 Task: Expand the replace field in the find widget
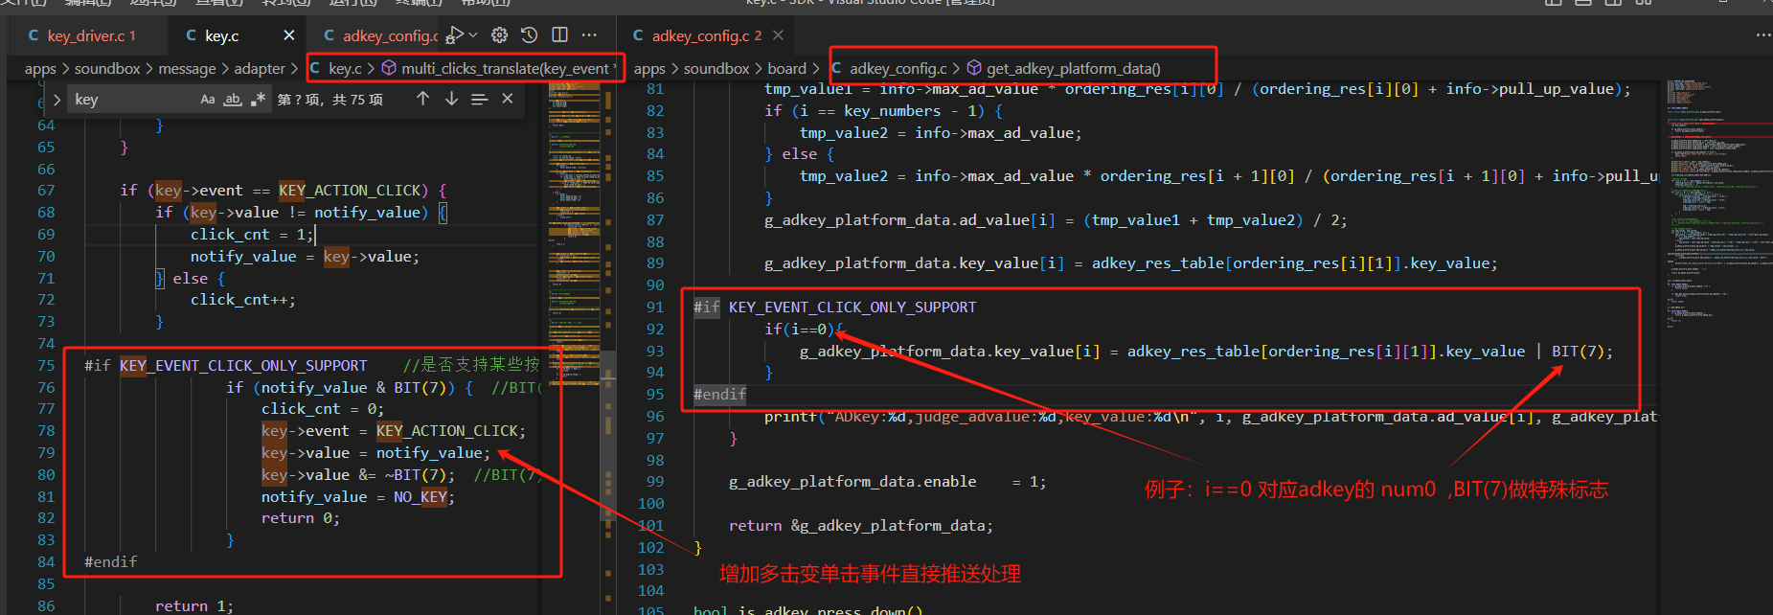tap(57, 100)
